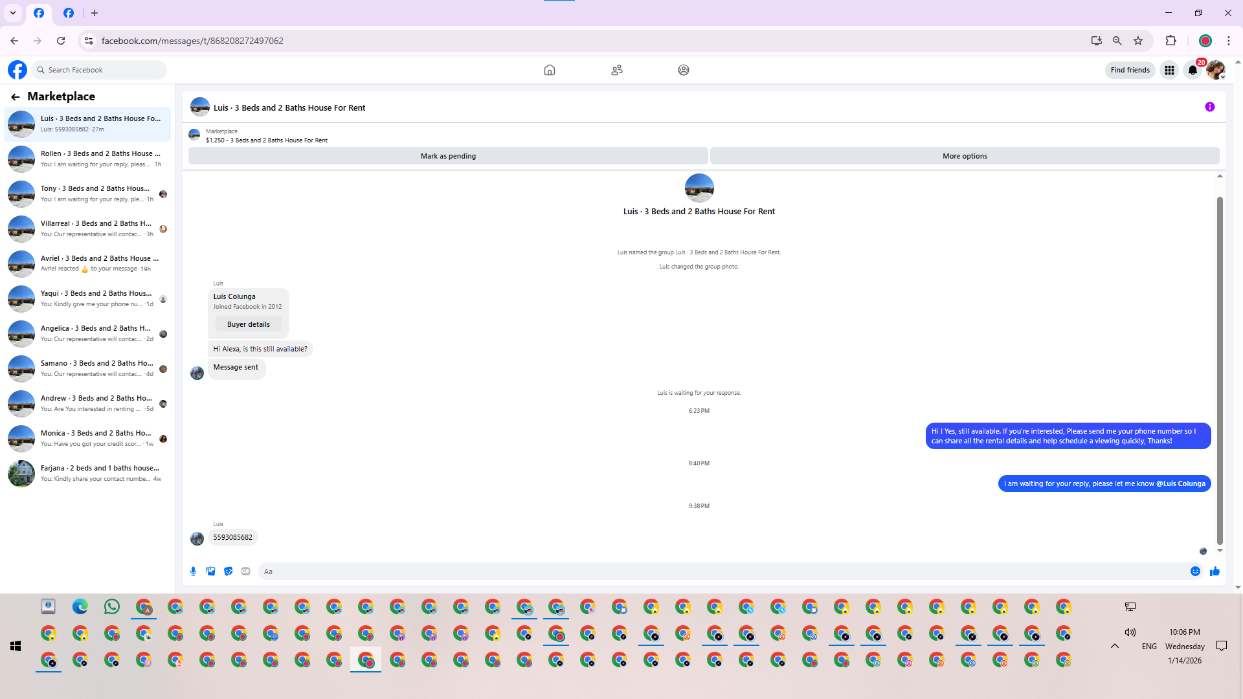Open the sticker picker icon

(228, 571)
